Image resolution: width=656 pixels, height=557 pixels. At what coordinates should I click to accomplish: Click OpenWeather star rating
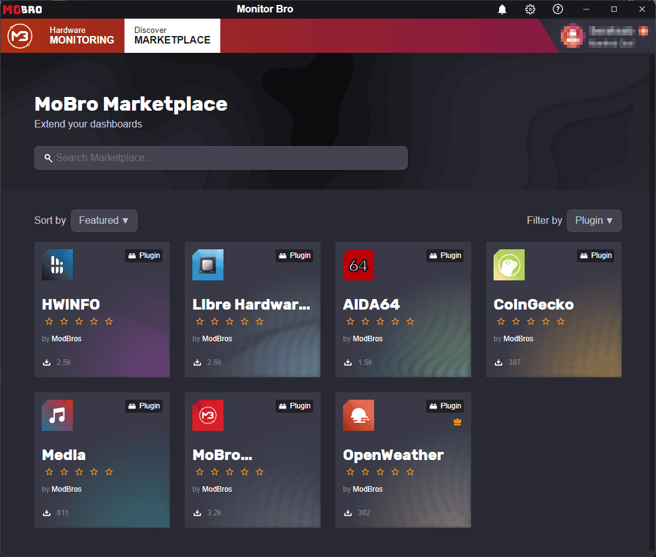click(x=380, y=472)
